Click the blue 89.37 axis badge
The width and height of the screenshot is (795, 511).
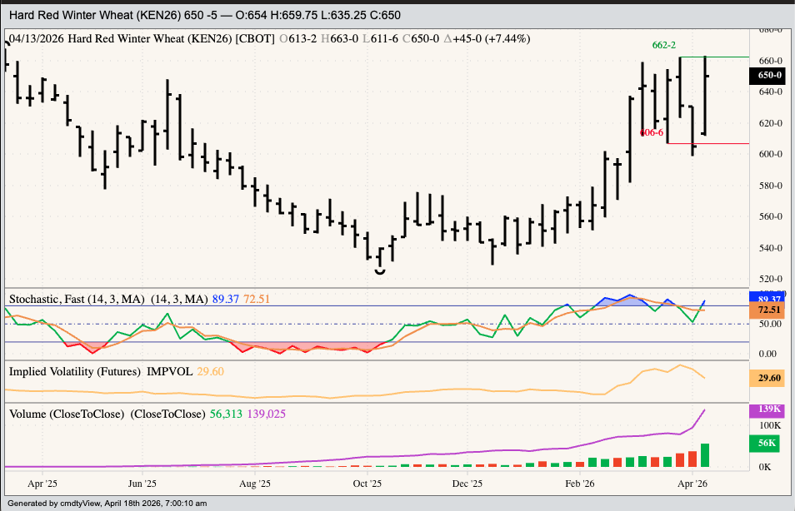coord(768,297)
